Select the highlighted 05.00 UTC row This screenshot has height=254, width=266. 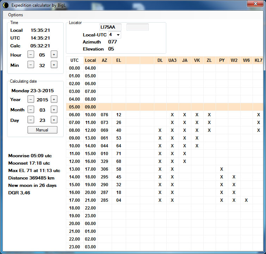coord(75,107)
